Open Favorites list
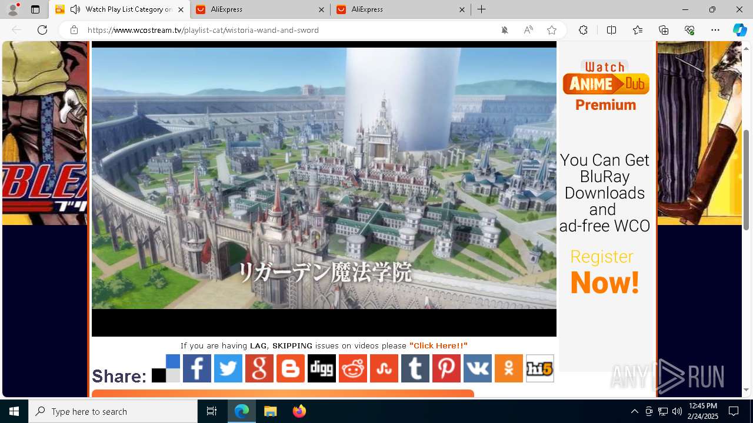753x423 pixels. coord(638,30)
